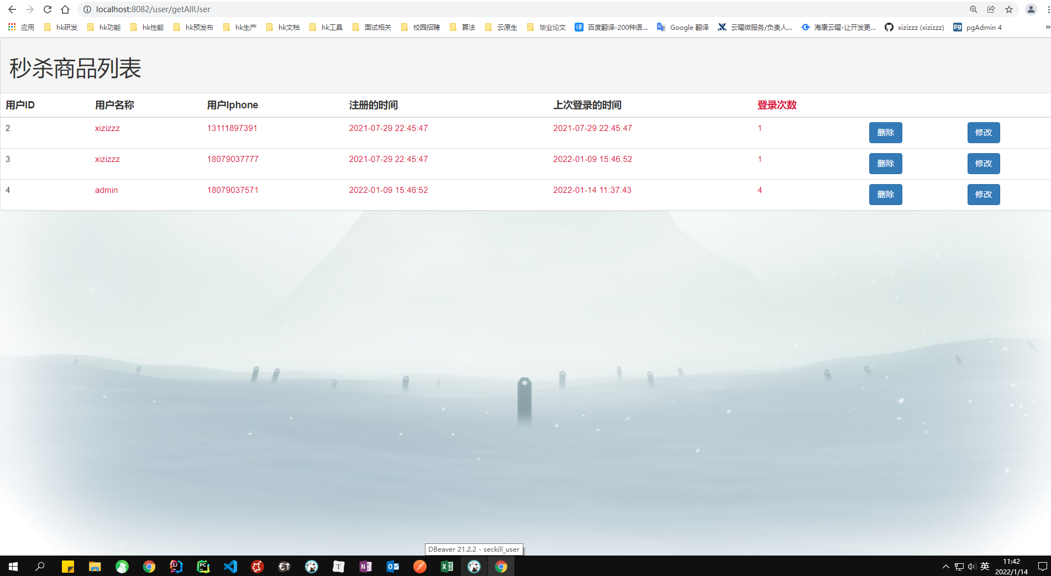
Task: Reload the page with refresh icon
Action: point(48,9)
